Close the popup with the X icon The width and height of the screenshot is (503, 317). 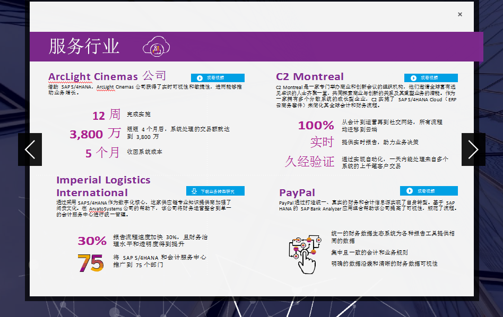[x=459, y=14]
